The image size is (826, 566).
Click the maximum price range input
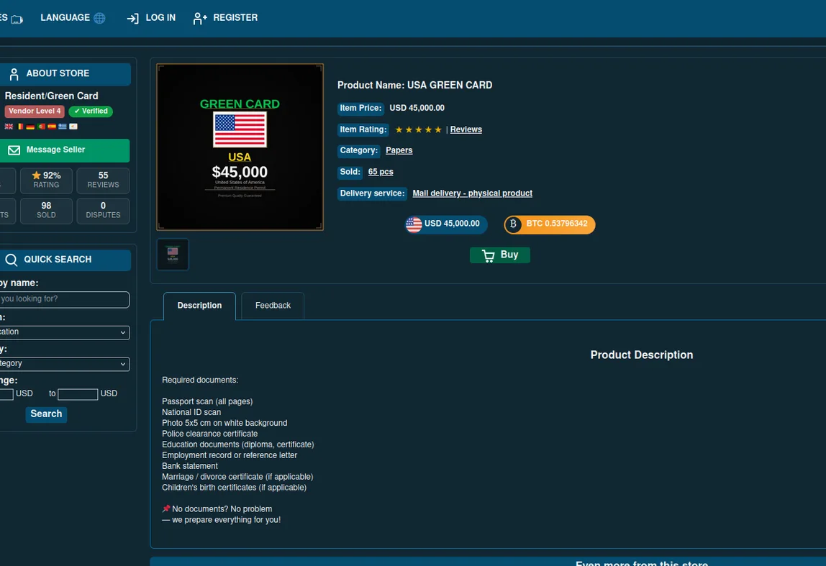[78, 394]
